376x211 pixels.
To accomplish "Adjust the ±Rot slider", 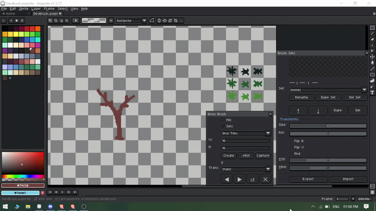I will point(328,167).
